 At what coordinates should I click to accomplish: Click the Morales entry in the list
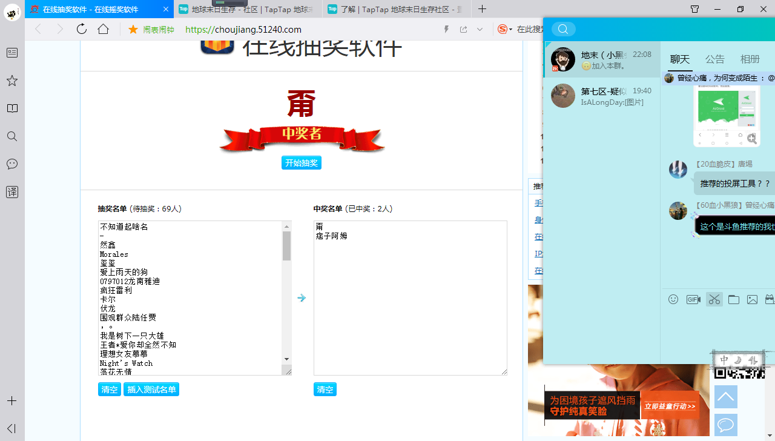pyautogui.click(x=114, y=254)
